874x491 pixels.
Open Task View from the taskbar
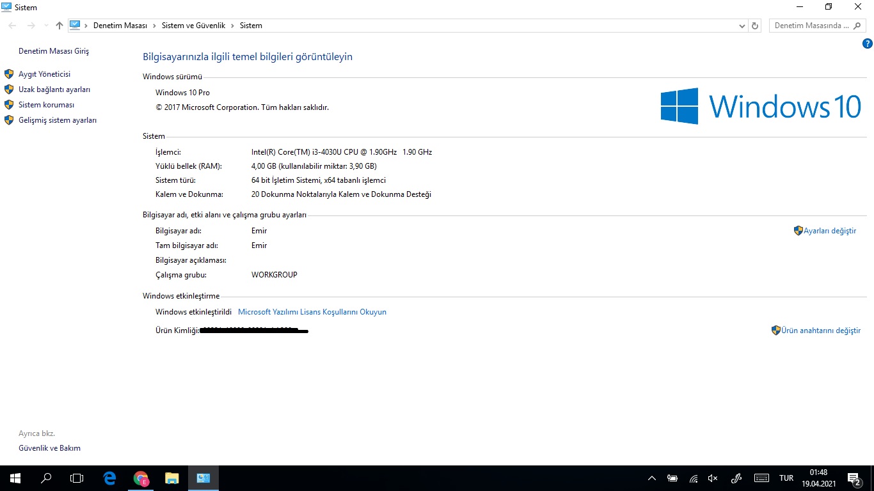pos(77,478)
